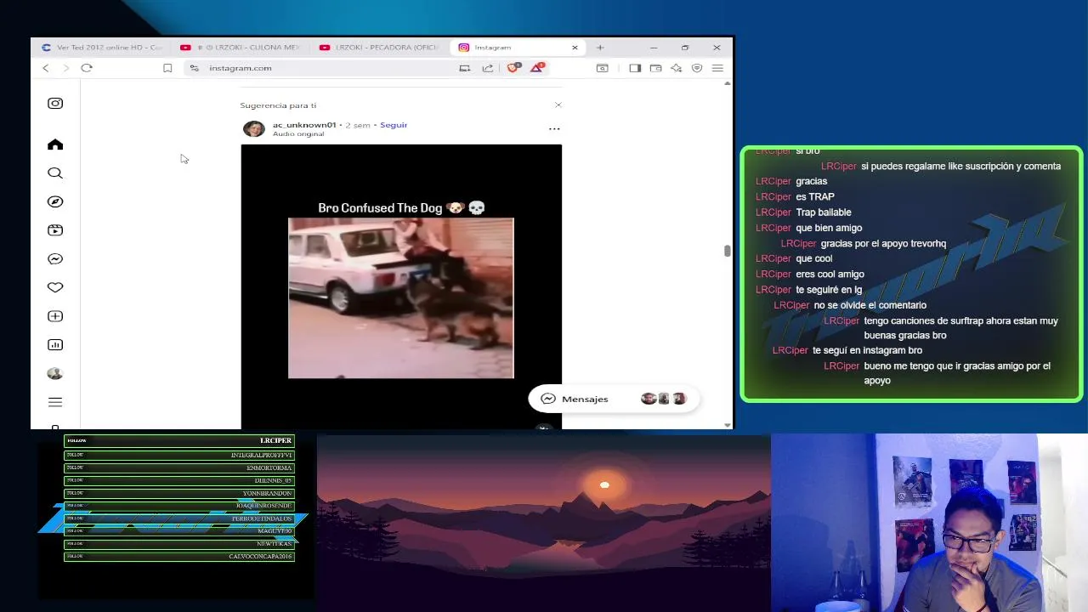Open Instagram search with the magnifier icon

(55, 173)
